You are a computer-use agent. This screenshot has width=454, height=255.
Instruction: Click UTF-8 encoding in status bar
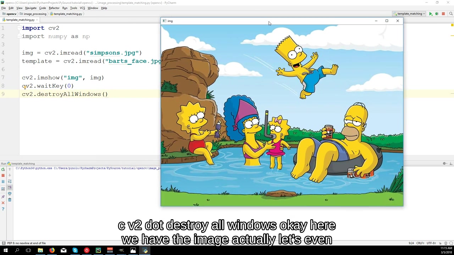[431, 243]
